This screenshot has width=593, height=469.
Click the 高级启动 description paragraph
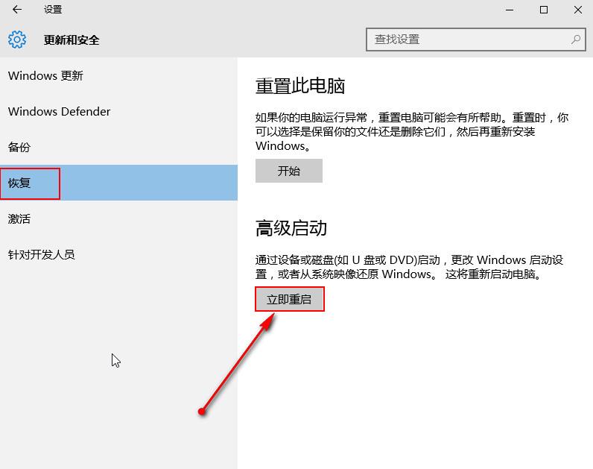tap(409, 267)
